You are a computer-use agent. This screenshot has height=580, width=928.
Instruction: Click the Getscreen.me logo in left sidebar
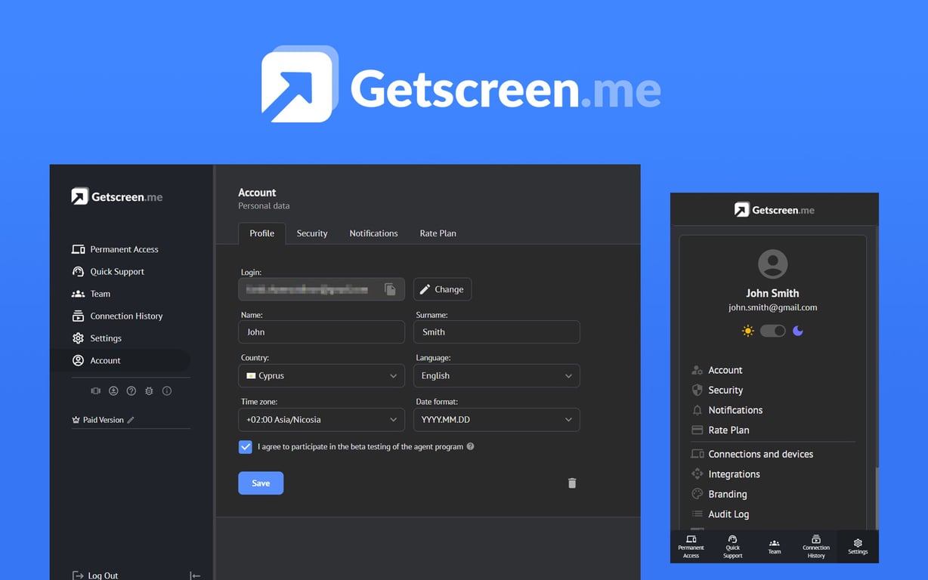pos(117,196)
